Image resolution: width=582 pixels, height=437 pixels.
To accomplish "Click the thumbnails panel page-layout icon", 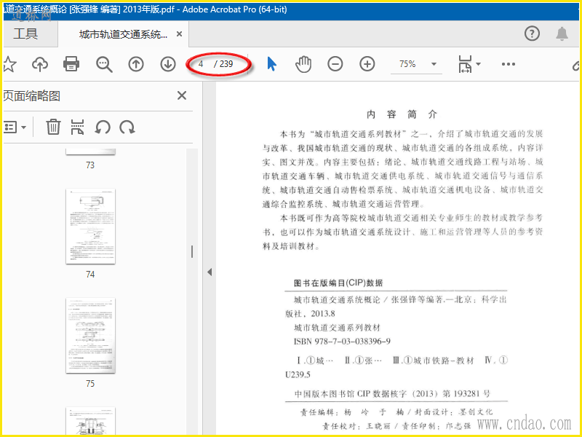I will (x=77, y=127).
